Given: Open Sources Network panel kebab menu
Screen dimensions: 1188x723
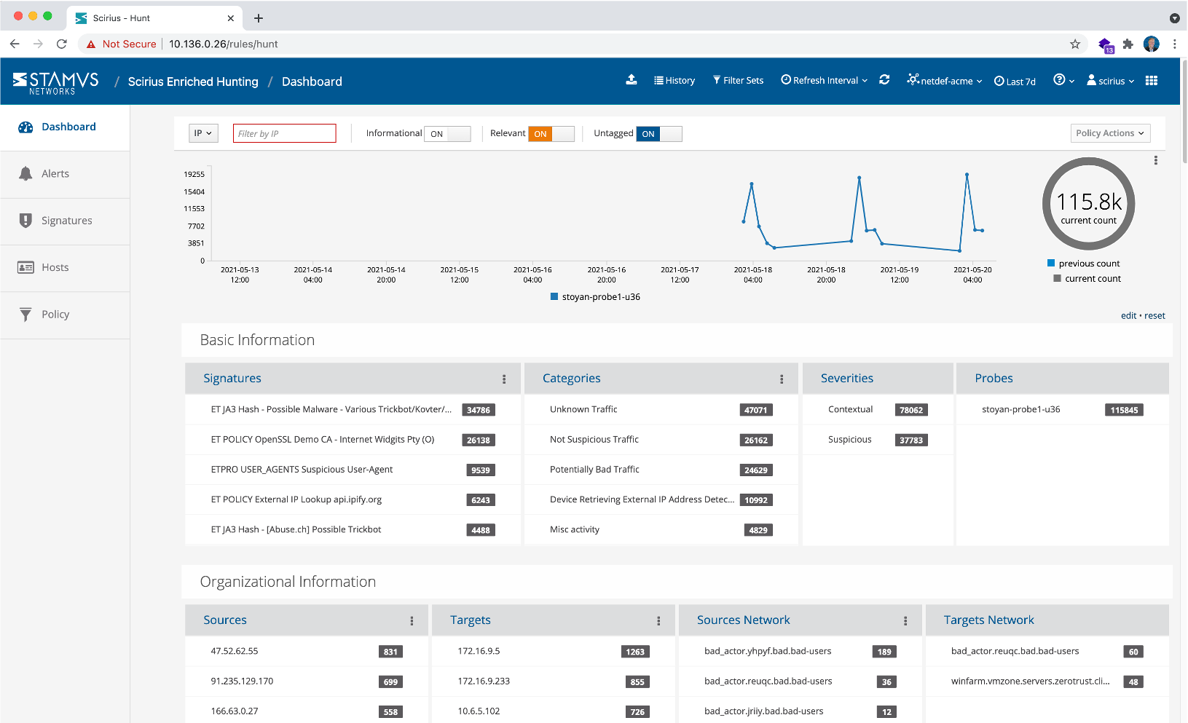Looking at the screenshot, I should (905, 621).
